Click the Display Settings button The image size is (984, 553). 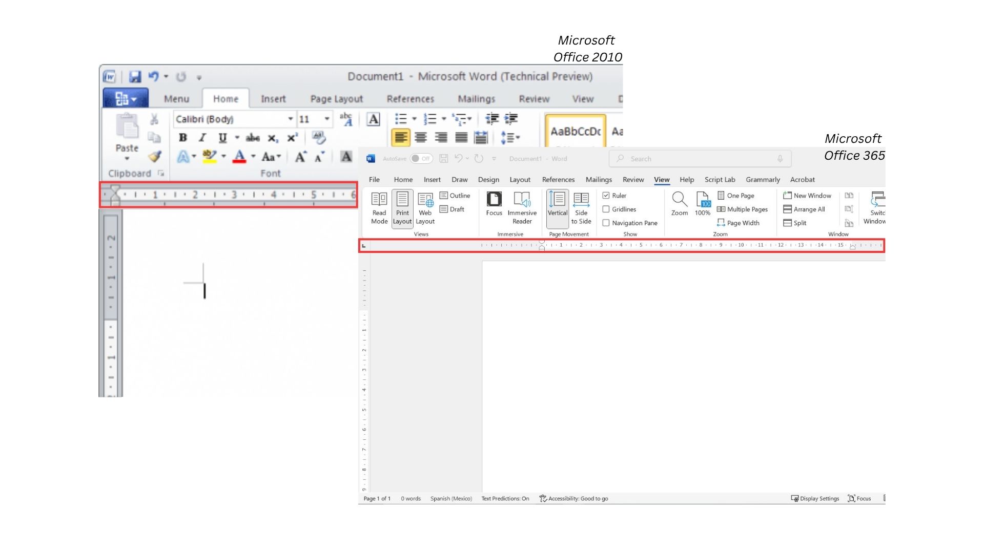[815, 499]
